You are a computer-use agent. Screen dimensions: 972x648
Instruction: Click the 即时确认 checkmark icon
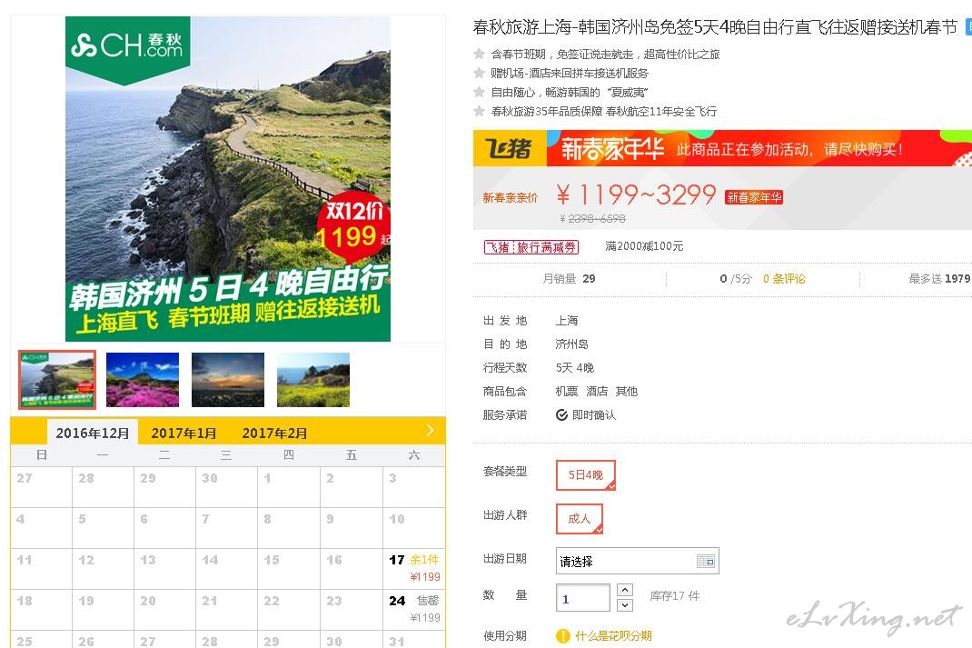561,414
